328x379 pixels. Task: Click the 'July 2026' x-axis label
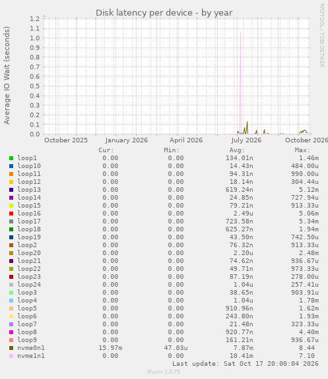pyautogui.click(x=246, y=140)
